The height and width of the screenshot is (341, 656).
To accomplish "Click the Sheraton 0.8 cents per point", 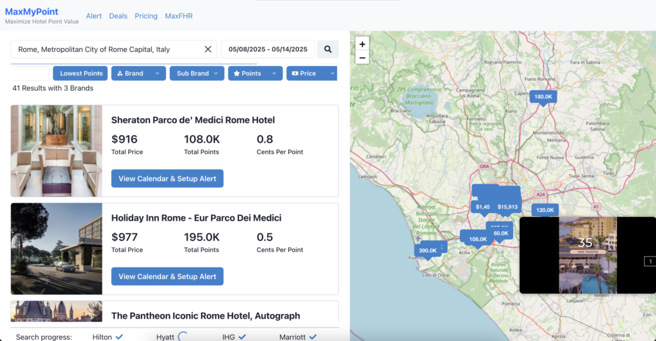I will 265,139.
